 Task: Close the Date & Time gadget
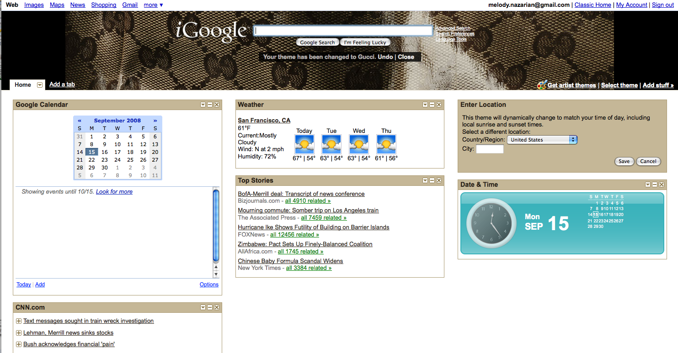(x=662, y=184)
